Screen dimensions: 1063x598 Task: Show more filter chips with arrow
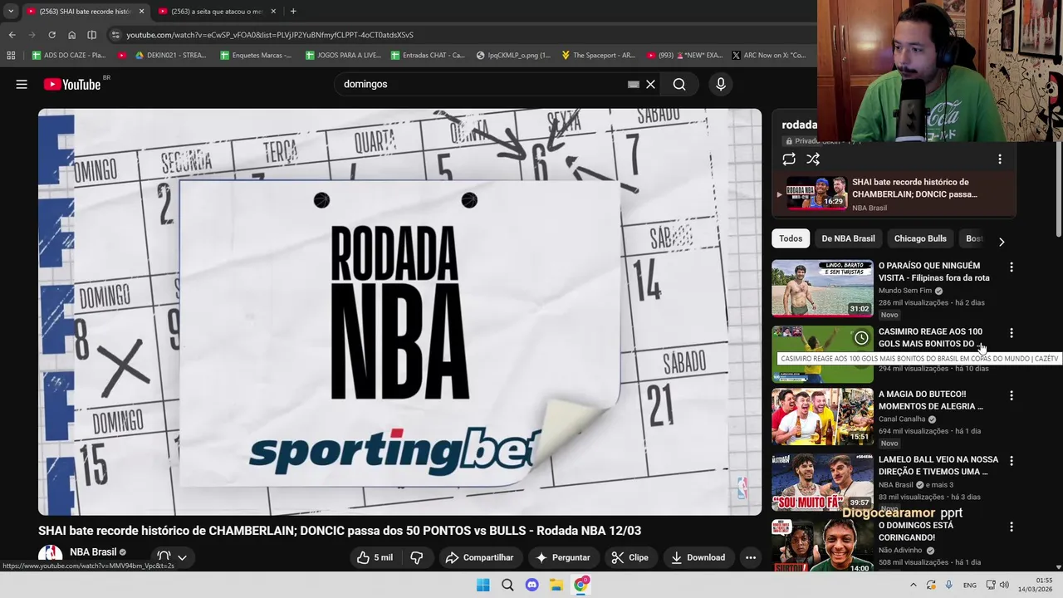click(1002, 241)
